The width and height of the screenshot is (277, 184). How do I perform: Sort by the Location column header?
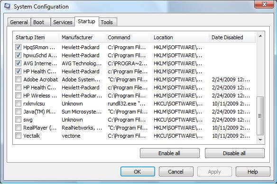coord(180,37)
